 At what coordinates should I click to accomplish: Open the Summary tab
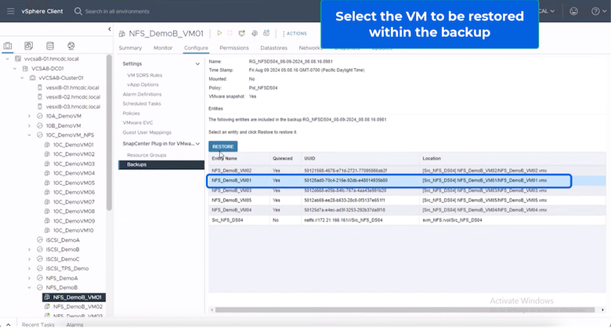130,48
